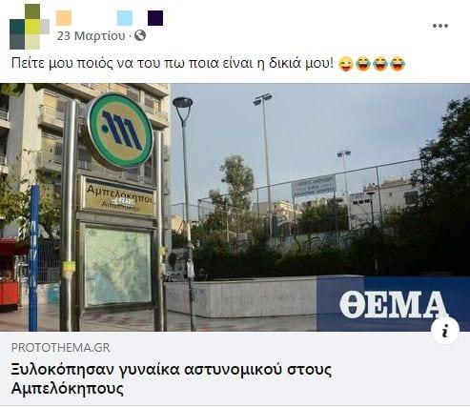The image size is (470, 407).
Task: Click the round metro M logo sign
Action: (120, 131)
